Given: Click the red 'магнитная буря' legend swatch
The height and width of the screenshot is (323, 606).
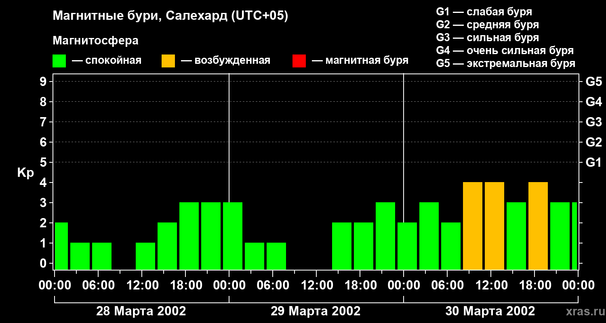Looking at the screenshot, I should click(299, 61).
